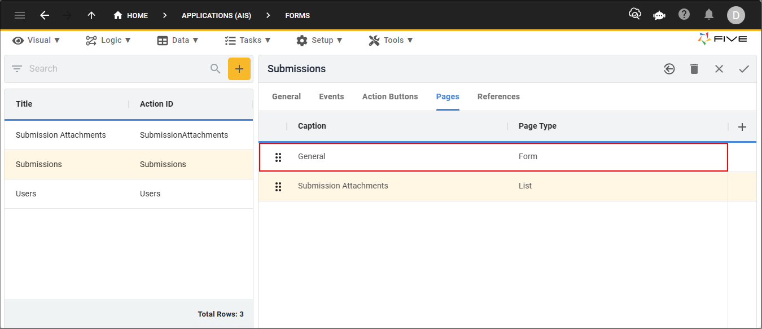Image resolution: width=762 pixels, height=329 pixels.
Task: Go back with the left arrow
Action: coord(45,15)
